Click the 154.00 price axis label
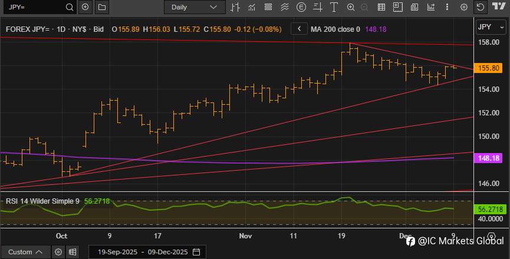The image size is (510, 259). click(x=489, y=89)
